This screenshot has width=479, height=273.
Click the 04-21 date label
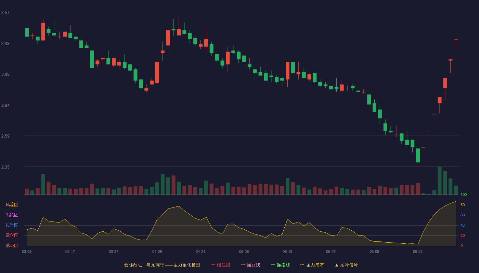(x=200, y=252)
